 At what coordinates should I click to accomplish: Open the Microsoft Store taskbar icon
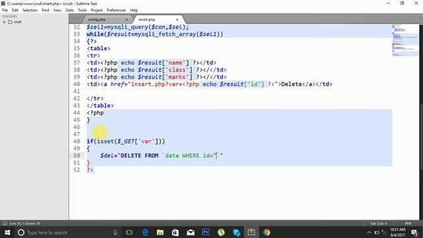point(175,232)
